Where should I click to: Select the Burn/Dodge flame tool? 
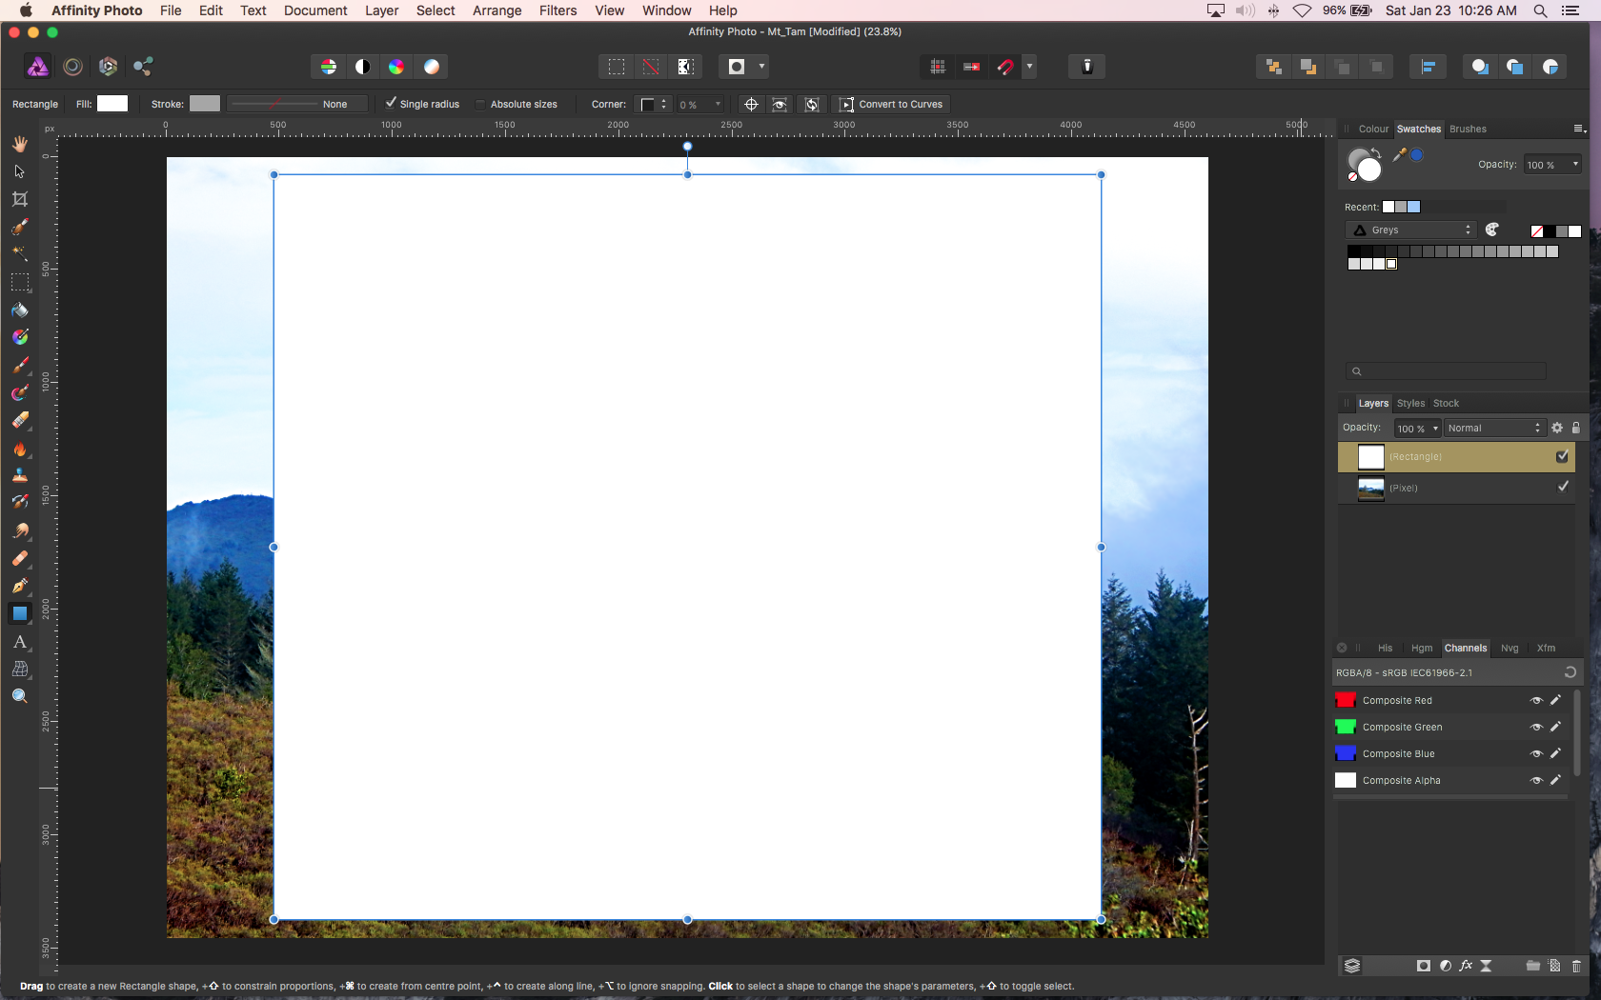click(19, 449)
